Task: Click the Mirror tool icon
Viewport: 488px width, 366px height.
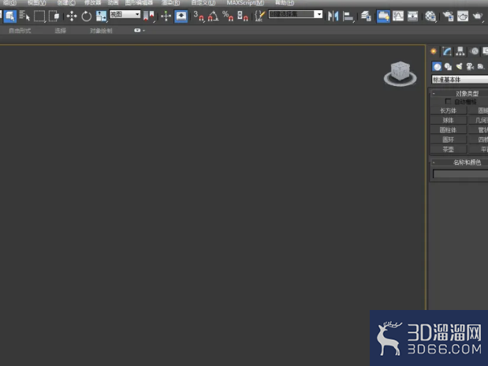Action: coord(333,16)
